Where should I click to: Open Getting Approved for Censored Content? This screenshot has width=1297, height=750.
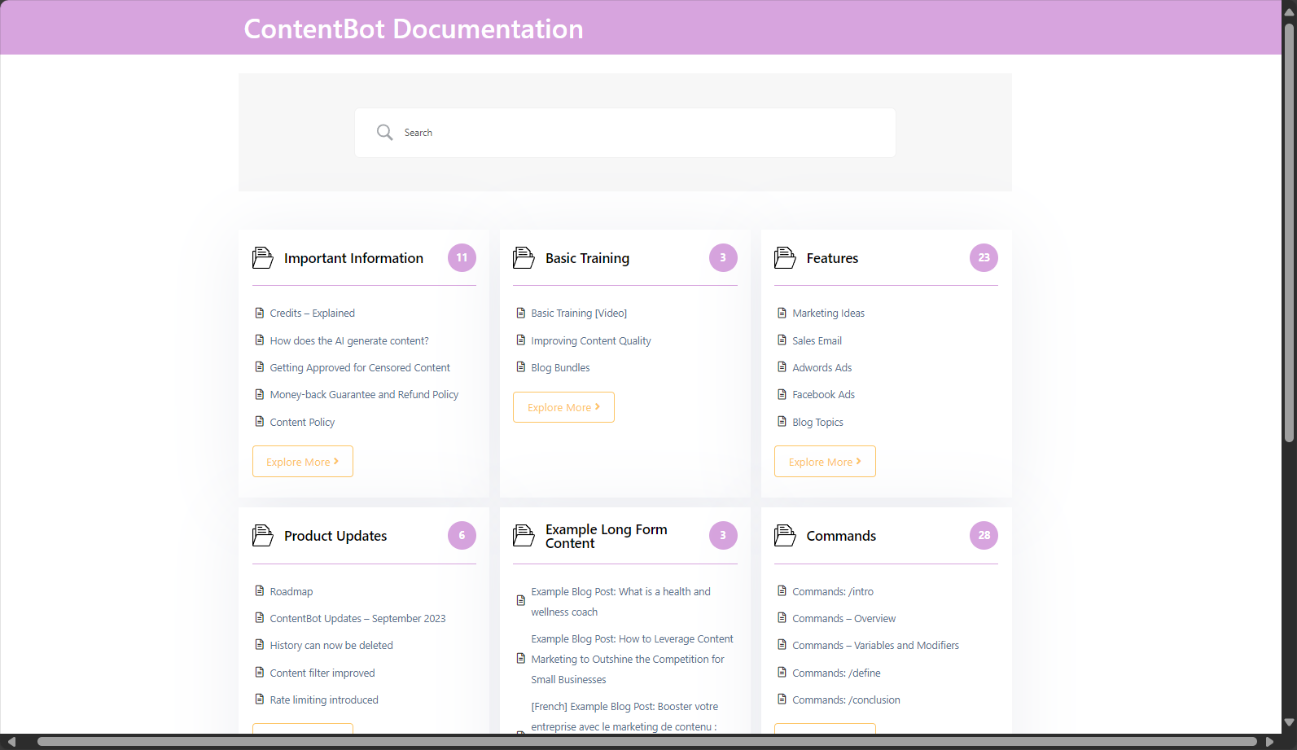(360, 368)
